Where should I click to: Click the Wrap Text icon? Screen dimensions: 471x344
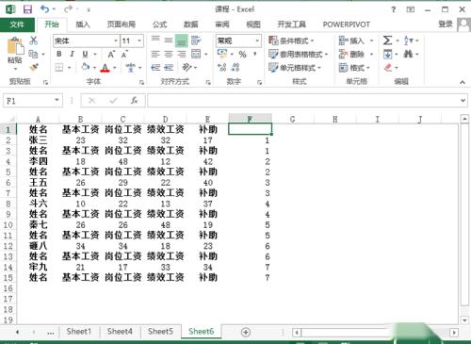click(196, 41)
